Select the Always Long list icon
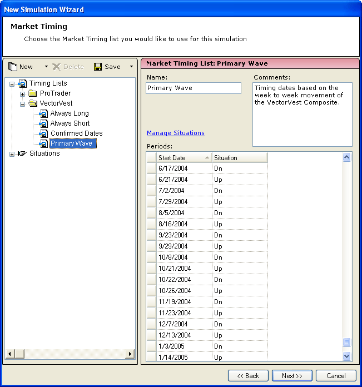The image size is (362, 387). (x=43, y=113)
